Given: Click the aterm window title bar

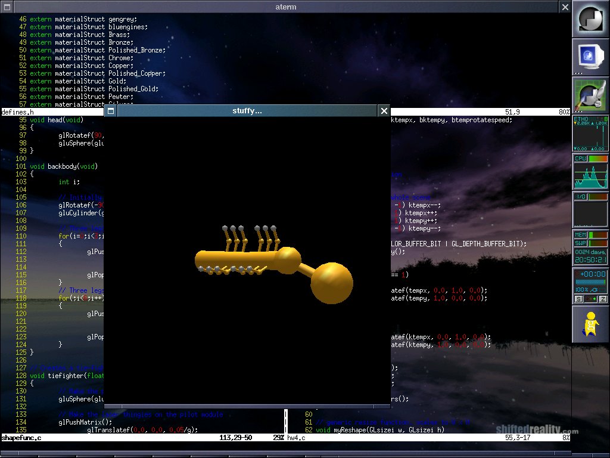Looking at the screenshot, I should [286, 7].
